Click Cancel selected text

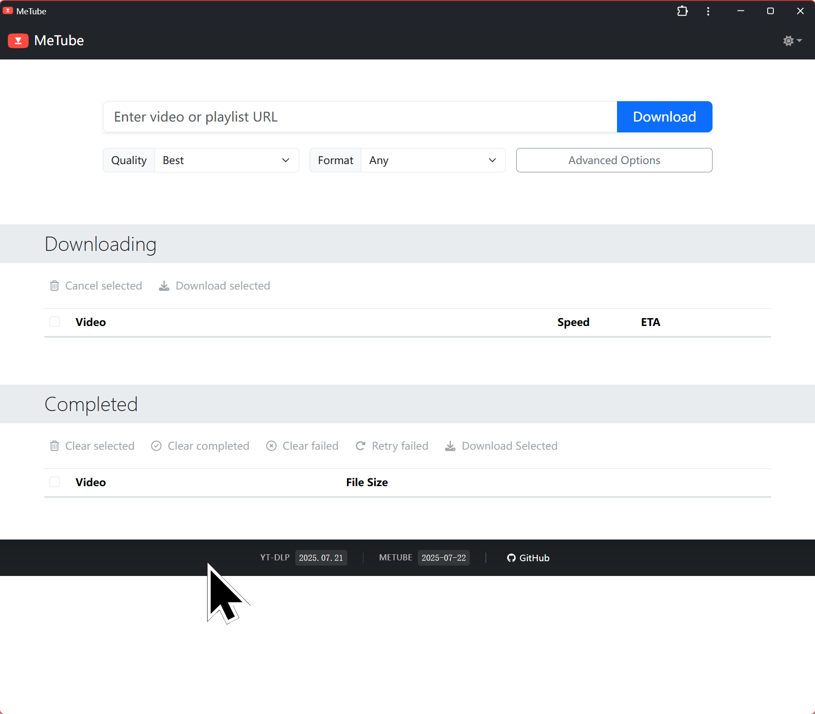(103, 286)
